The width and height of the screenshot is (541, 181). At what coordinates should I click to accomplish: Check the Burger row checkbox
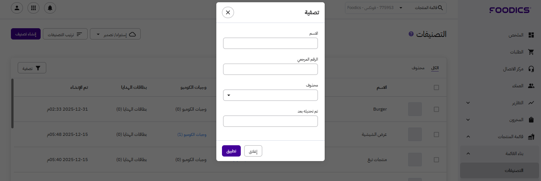[x=436, y=109]
